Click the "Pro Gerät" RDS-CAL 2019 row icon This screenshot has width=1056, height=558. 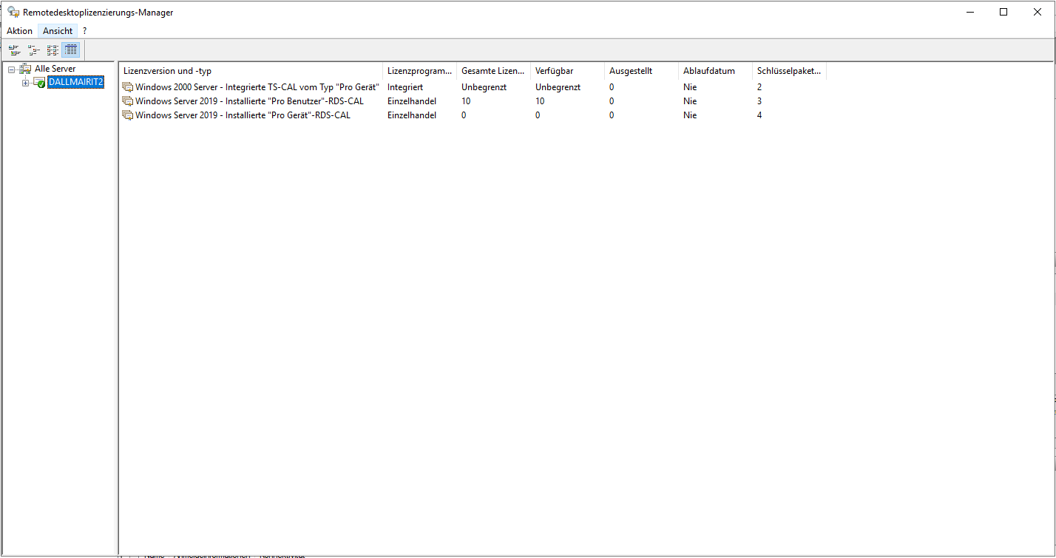click(x=128, y=115)
